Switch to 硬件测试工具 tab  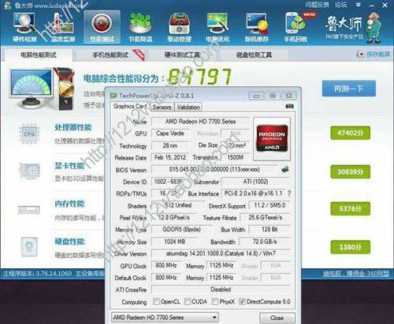point(182,55)
